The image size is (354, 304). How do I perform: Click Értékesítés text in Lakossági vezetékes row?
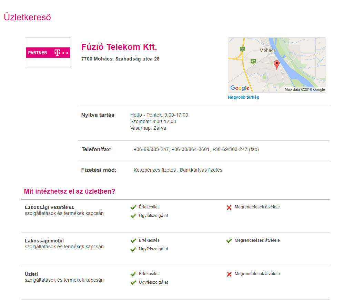tap(149, 207)
